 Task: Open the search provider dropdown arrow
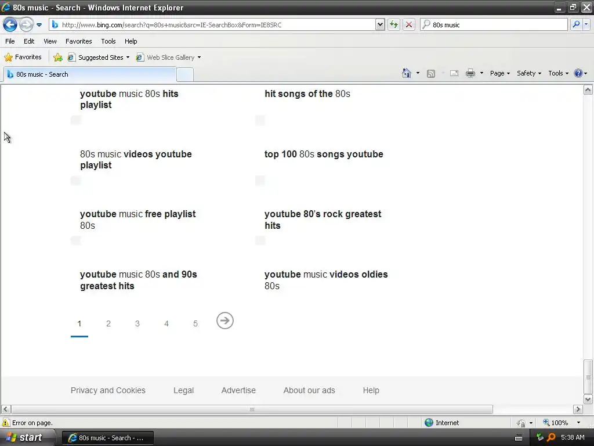pyautogui.click(x=586, y=24)
